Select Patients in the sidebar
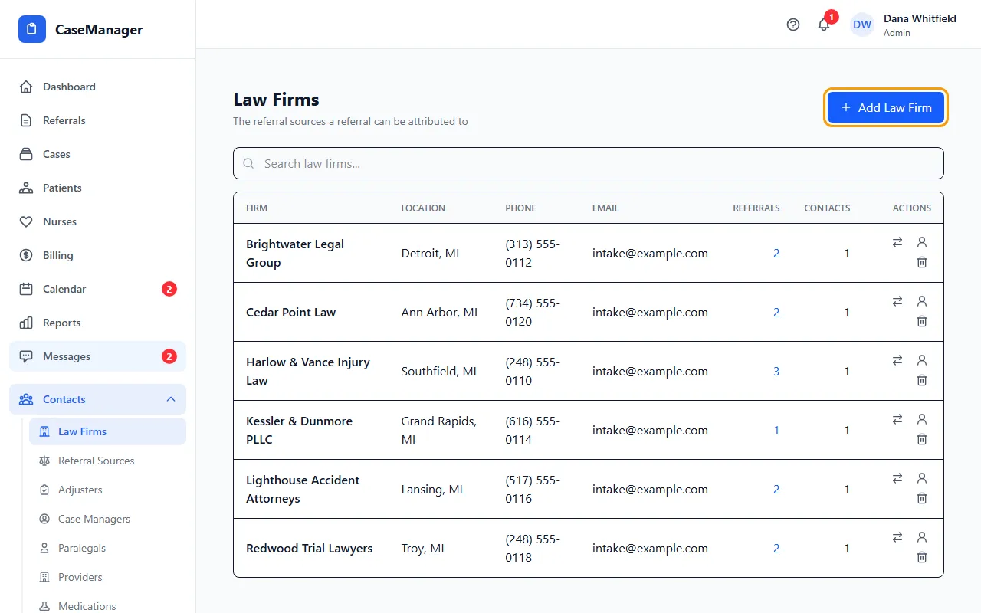This screenshot has height=613, width=981. (97, 188)
